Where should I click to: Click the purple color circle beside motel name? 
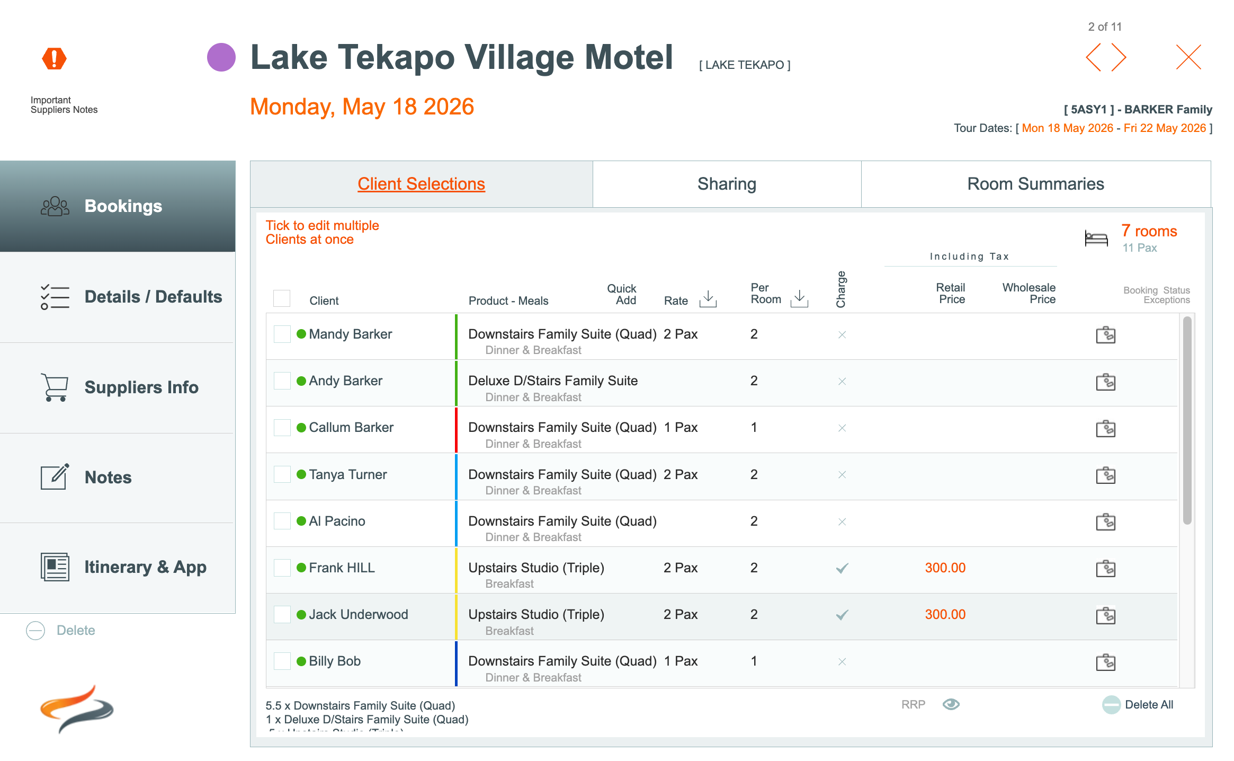click(221, 57)
